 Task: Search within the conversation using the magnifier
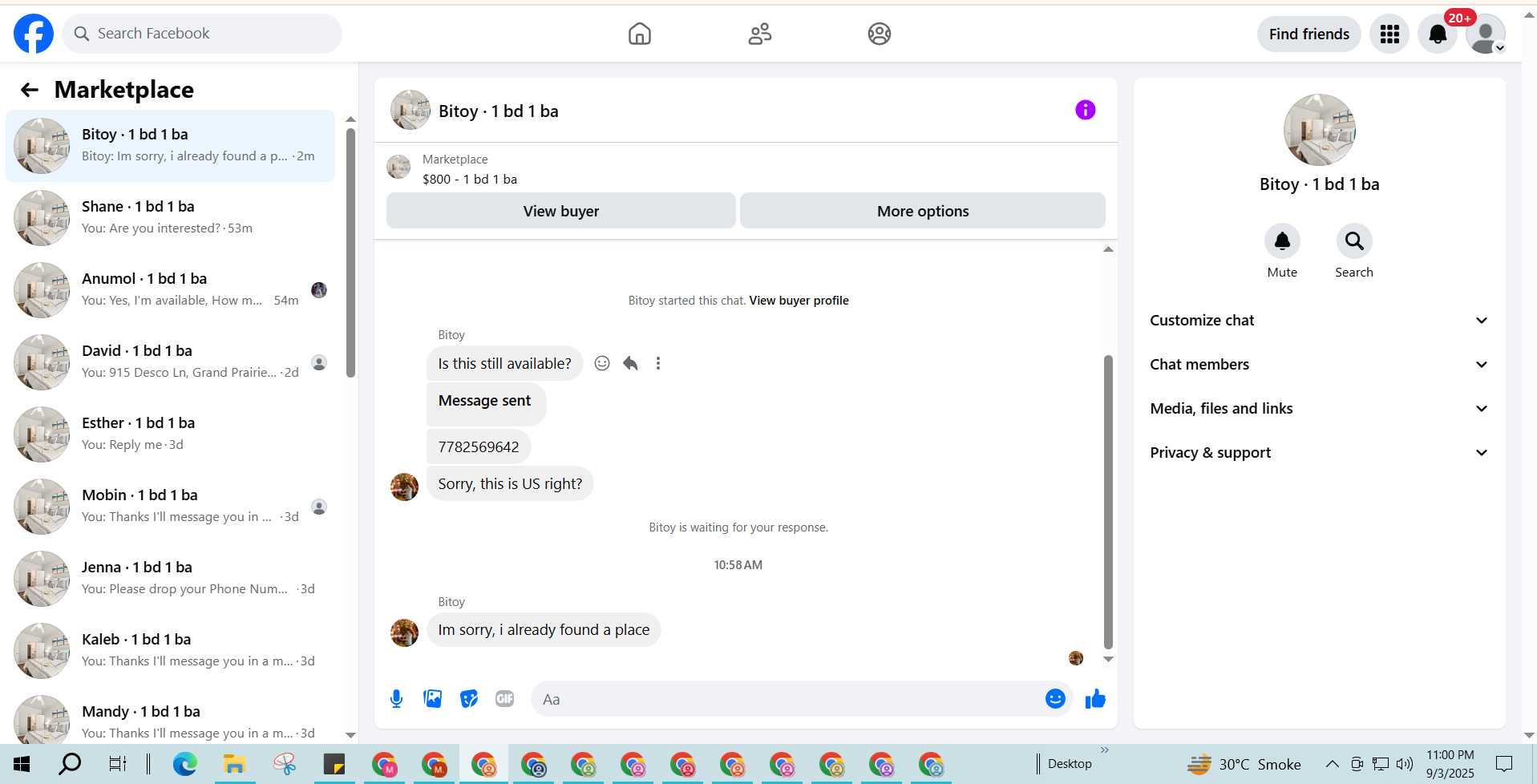coord(1354,241)
